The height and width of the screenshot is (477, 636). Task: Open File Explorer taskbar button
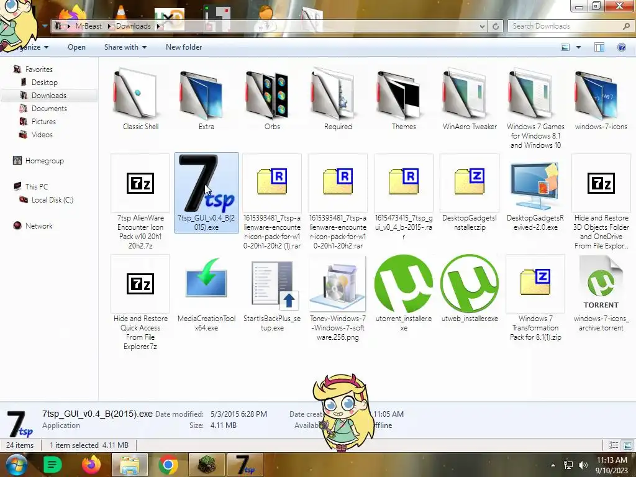pyautogui.click(x=129, y=465)
